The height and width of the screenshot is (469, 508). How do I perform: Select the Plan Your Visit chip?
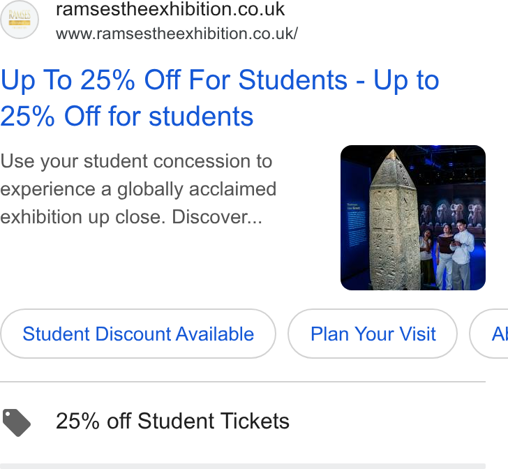(x=373, y=334)
